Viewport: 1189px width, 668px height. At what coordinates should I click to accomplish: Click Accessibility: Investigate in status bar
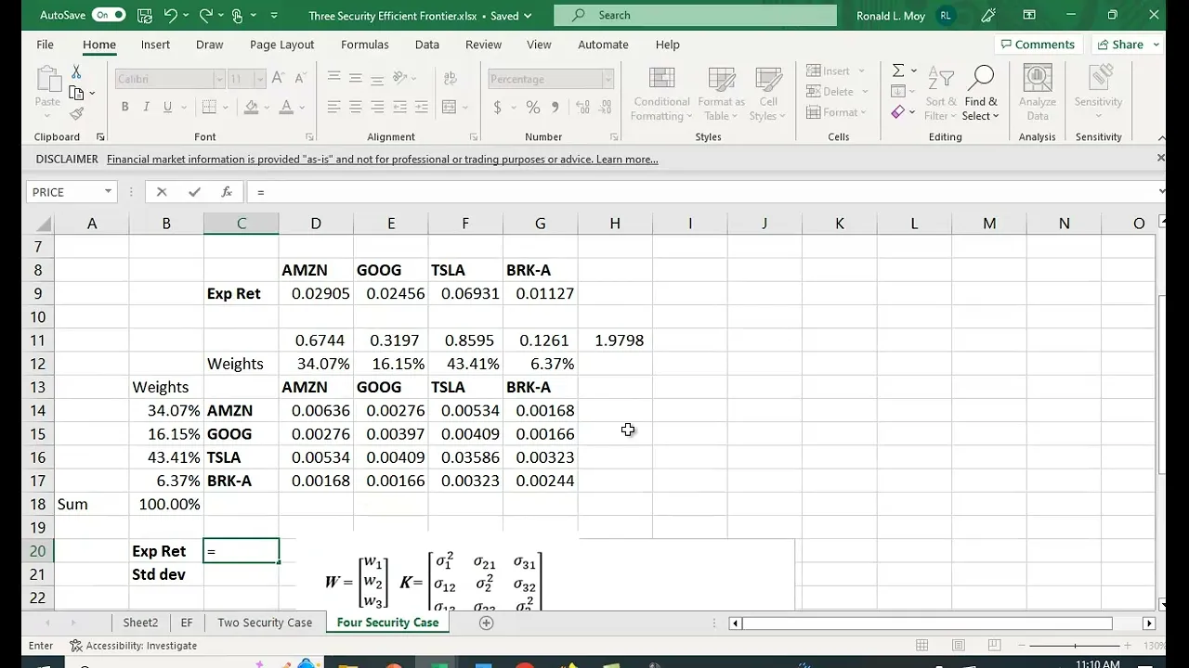click(134, 646)
